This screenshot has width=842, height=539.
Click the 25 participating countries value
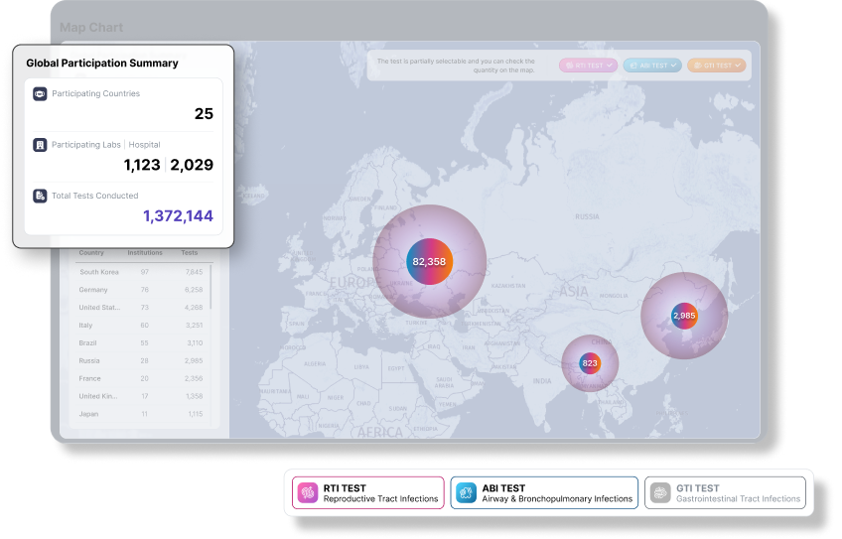[x=205, y=114]
